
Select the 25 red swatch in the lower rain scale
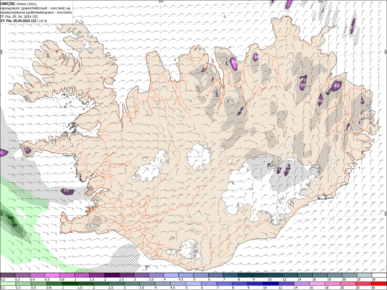363,284
